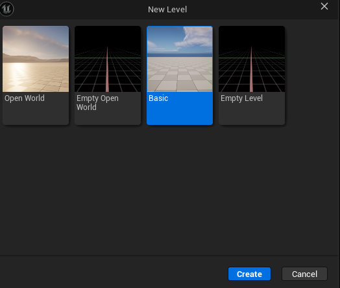Select the Basic sky and floor thumbnail

(180, 59)
